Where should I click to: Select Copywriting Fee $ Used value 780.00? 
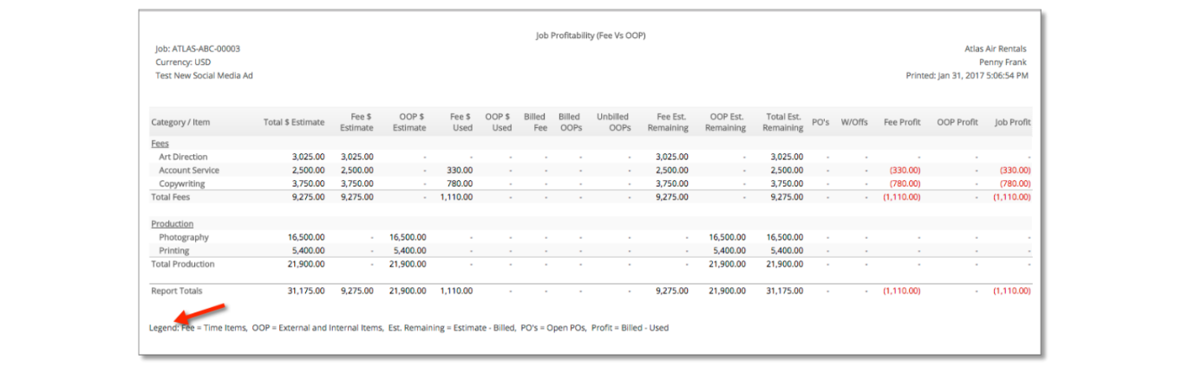pos(460,183)
